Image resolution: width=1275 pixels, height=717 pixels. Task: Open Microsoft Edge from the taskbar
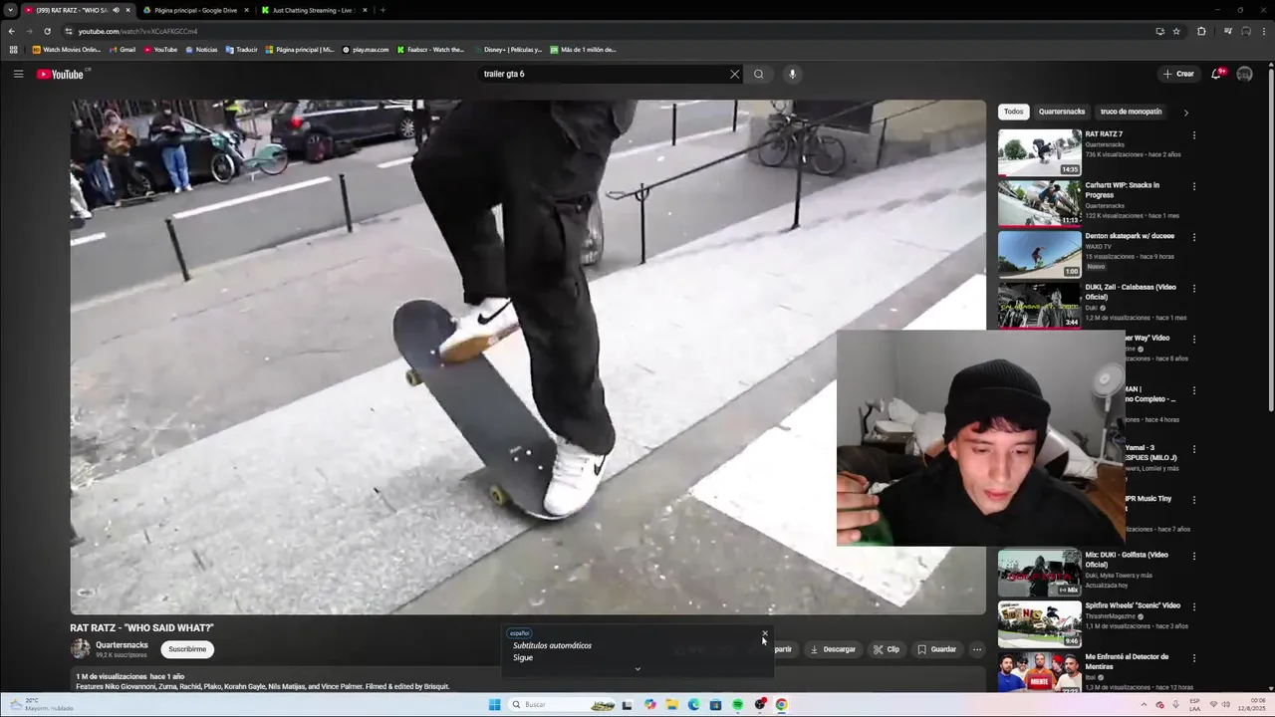(x=693, y=704)
